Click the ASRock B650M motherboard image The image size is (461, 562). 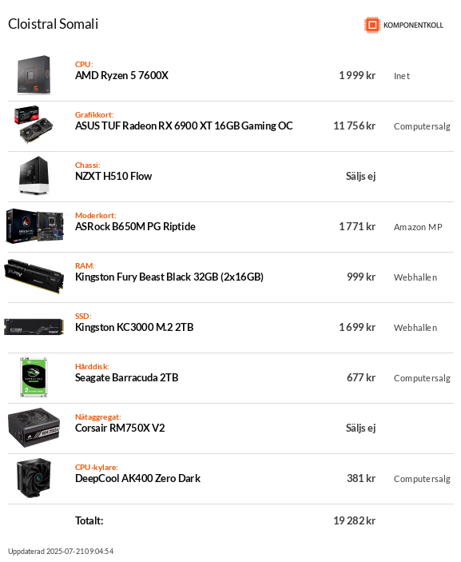[x=34, y=226]
